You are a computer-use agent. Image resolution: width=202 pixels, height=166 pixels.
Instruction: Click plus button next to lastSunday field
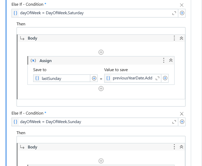[94, 78]
